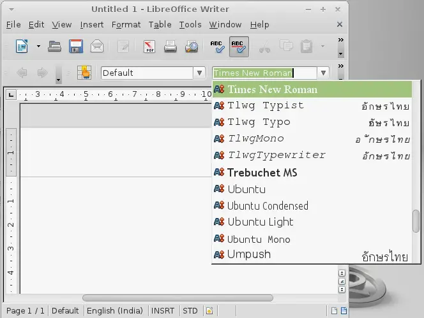Print the file directly with printer icon
Screen dimensions: 424x318
(x=170, y=47)
